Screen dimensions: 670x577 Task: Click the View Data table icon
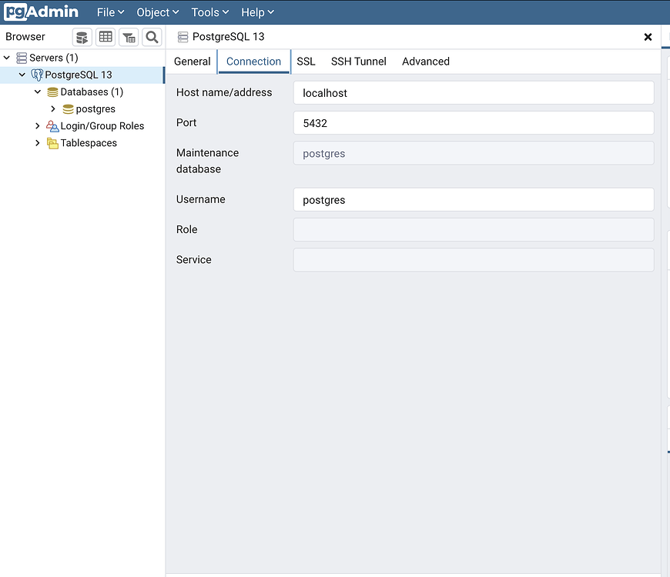[x=105, y=36]
